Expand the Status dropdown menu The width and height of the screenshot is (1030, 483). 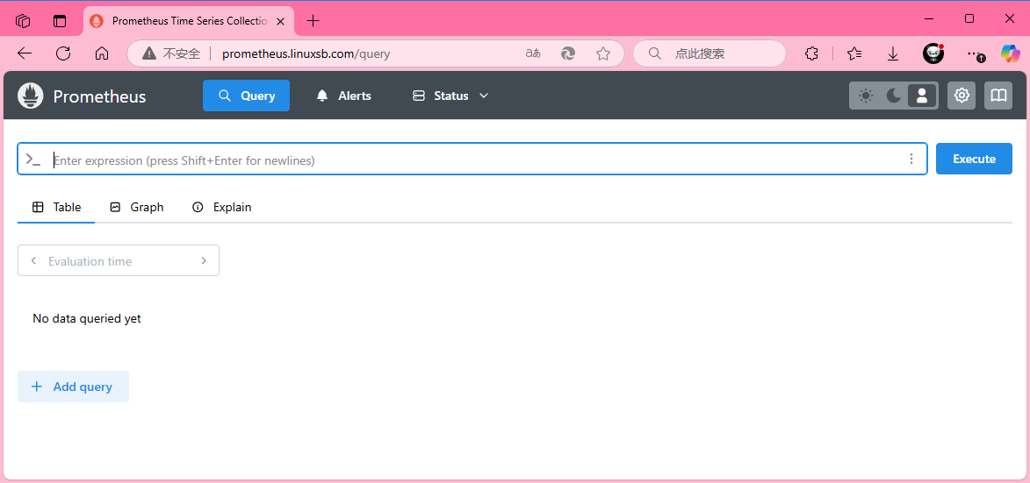coord(450,96)
